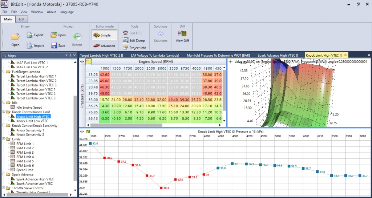Open the Language menu
This screenshot has height=198, width=372.
67,12
